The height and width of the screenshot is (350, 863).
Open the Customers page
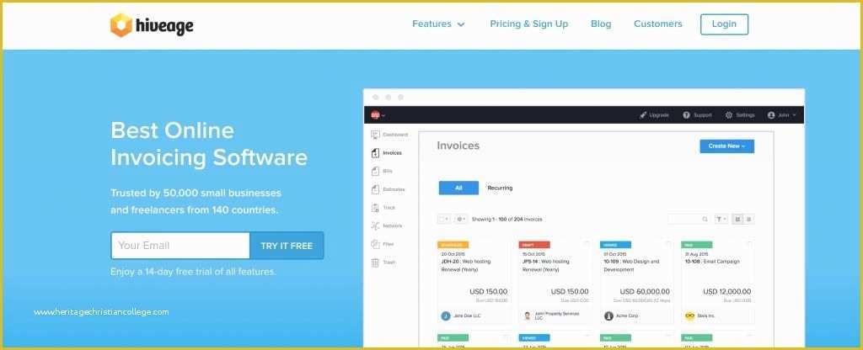pos(657,24)
